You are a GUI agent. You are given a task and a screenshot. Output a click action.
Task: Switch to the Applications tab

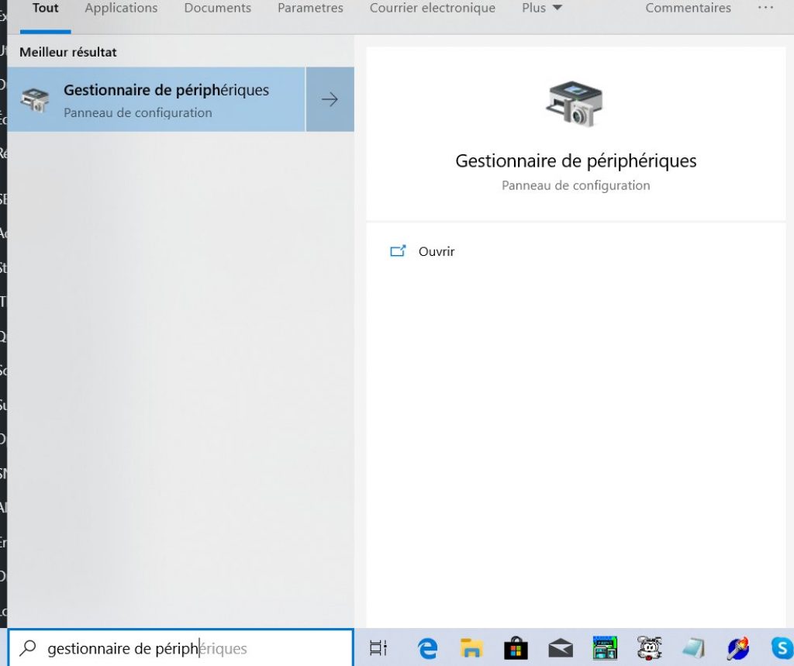121,9
